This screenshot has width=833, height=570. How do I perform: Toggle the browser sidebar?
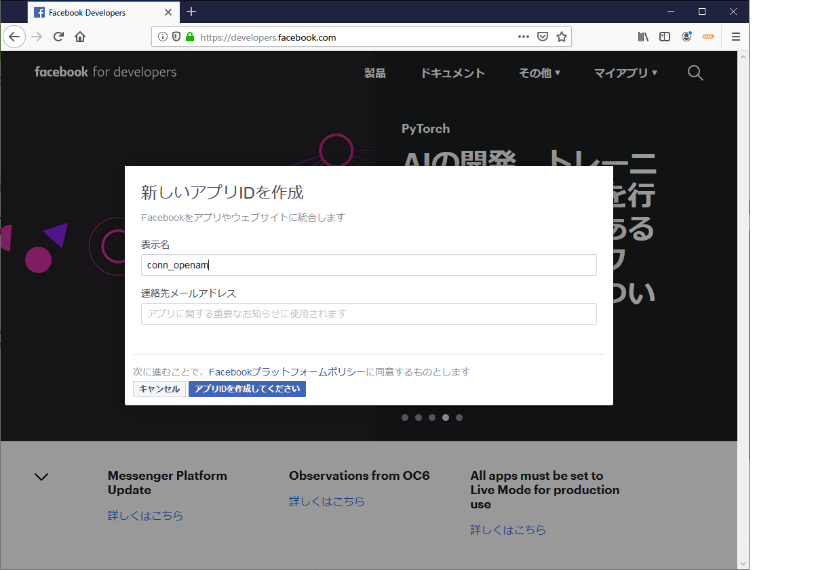[665, 37]
